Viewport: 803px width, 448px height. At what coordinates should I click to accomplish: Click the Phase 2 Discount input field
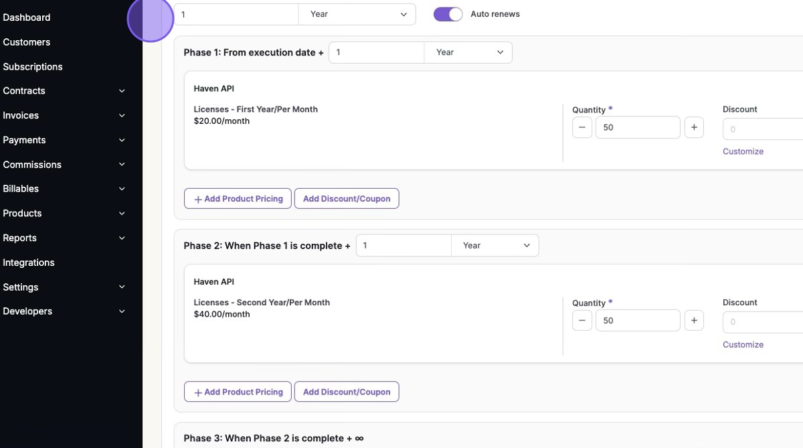(763, 322)
